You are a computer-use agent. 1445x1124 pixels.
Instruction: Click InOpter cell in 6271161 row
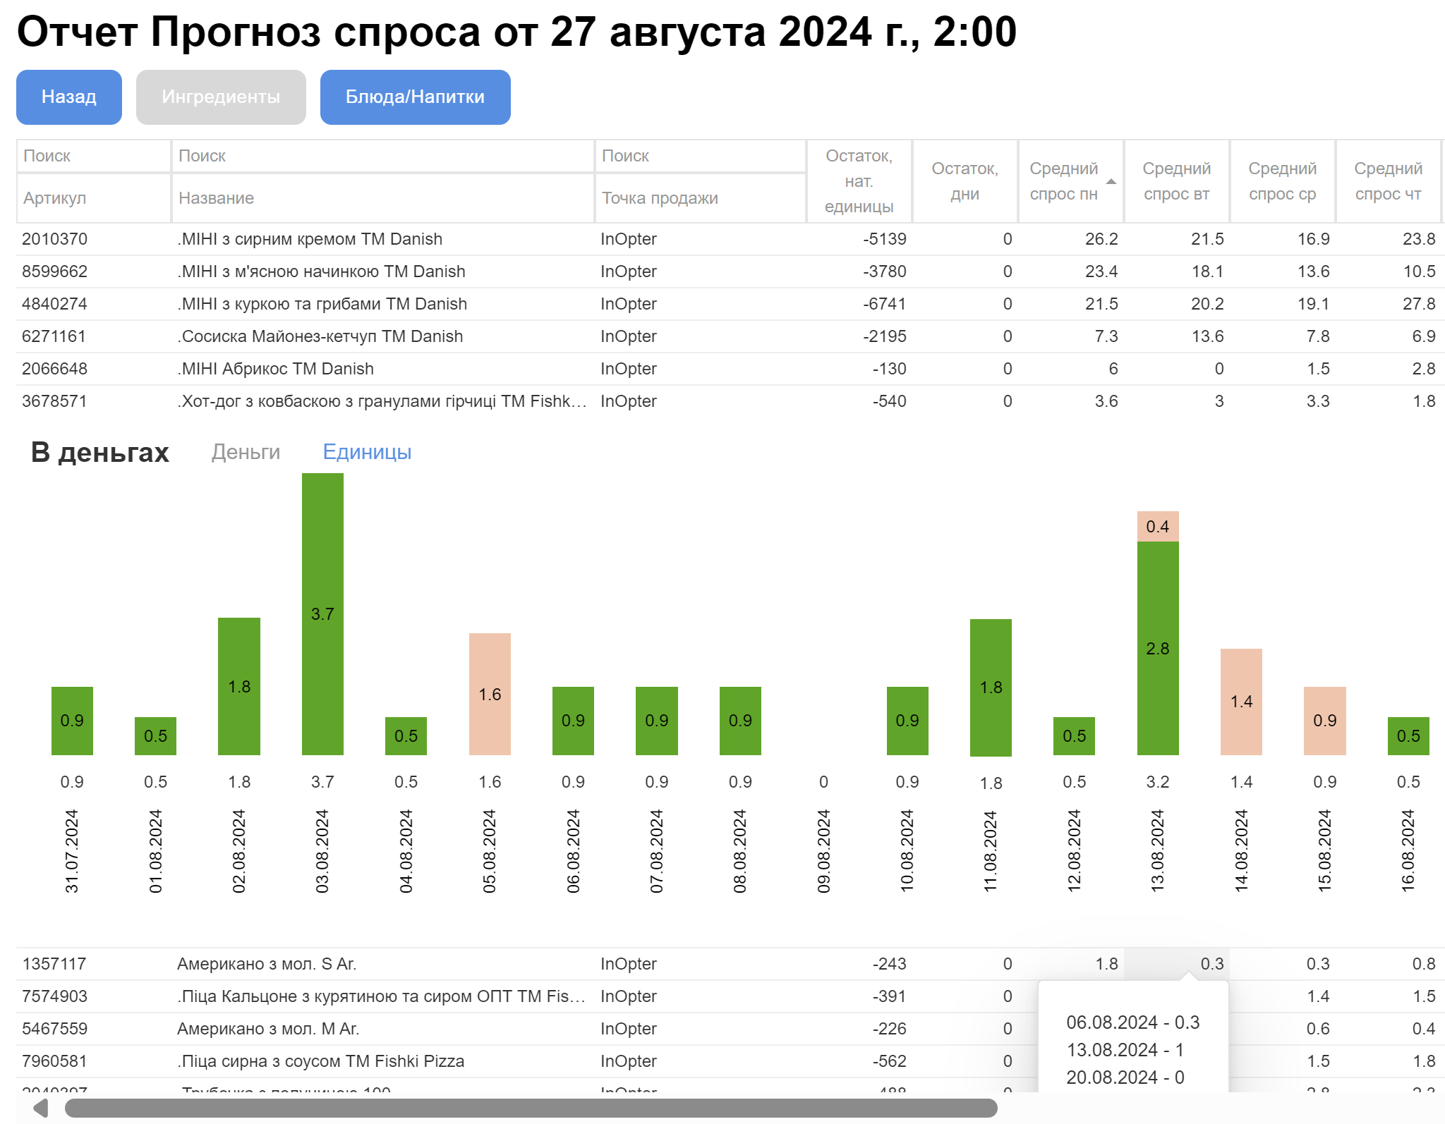click(x=701, y=336)
